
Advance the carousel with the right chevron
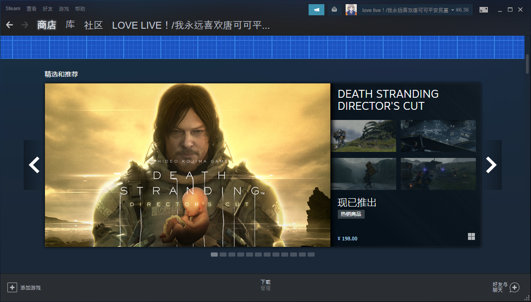point(491,165)
